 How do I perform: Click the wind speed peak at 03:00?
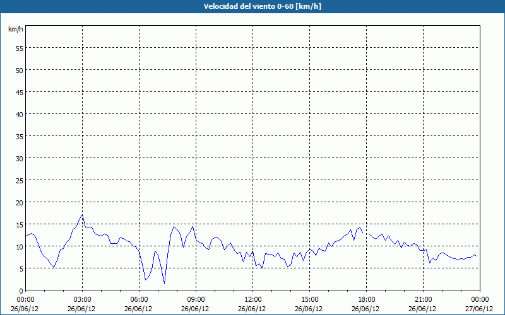pyautogui.click(x=82, y=215)
